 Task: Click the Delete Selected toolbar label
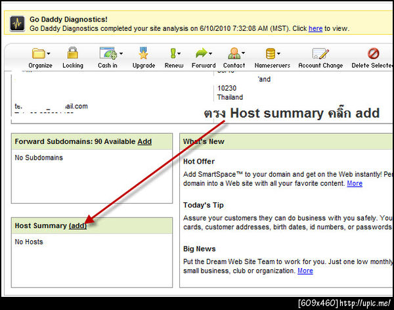pyautogui.click(x=372, y=66)
